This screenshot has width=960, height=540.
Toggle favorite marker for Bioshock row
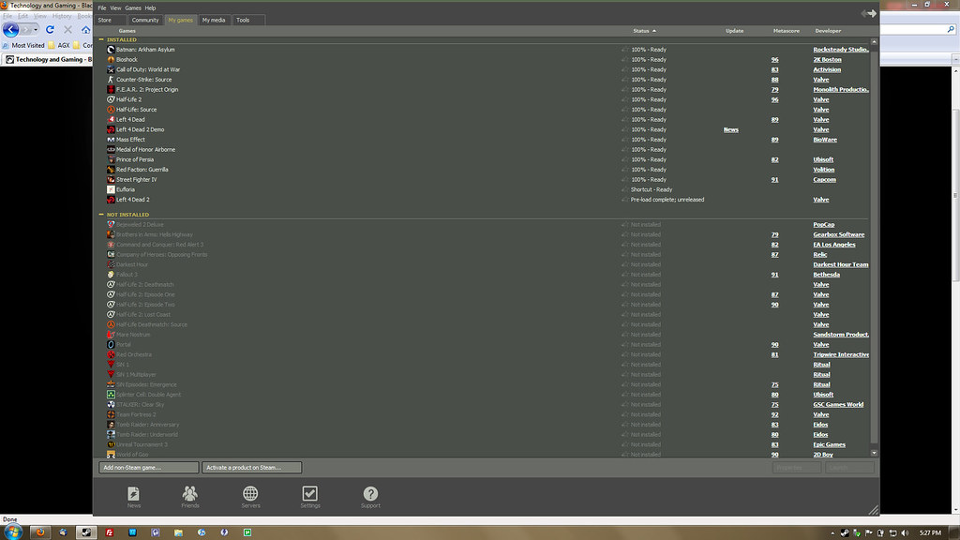(x=624, y=59)
